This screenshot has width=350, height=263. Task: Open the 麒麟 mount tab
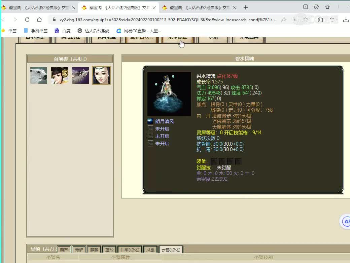94,250
